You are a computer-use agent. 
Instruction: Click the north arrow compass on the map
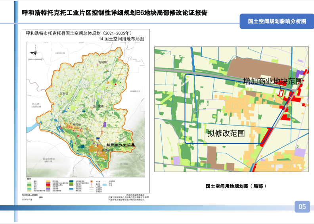point(35,54)
